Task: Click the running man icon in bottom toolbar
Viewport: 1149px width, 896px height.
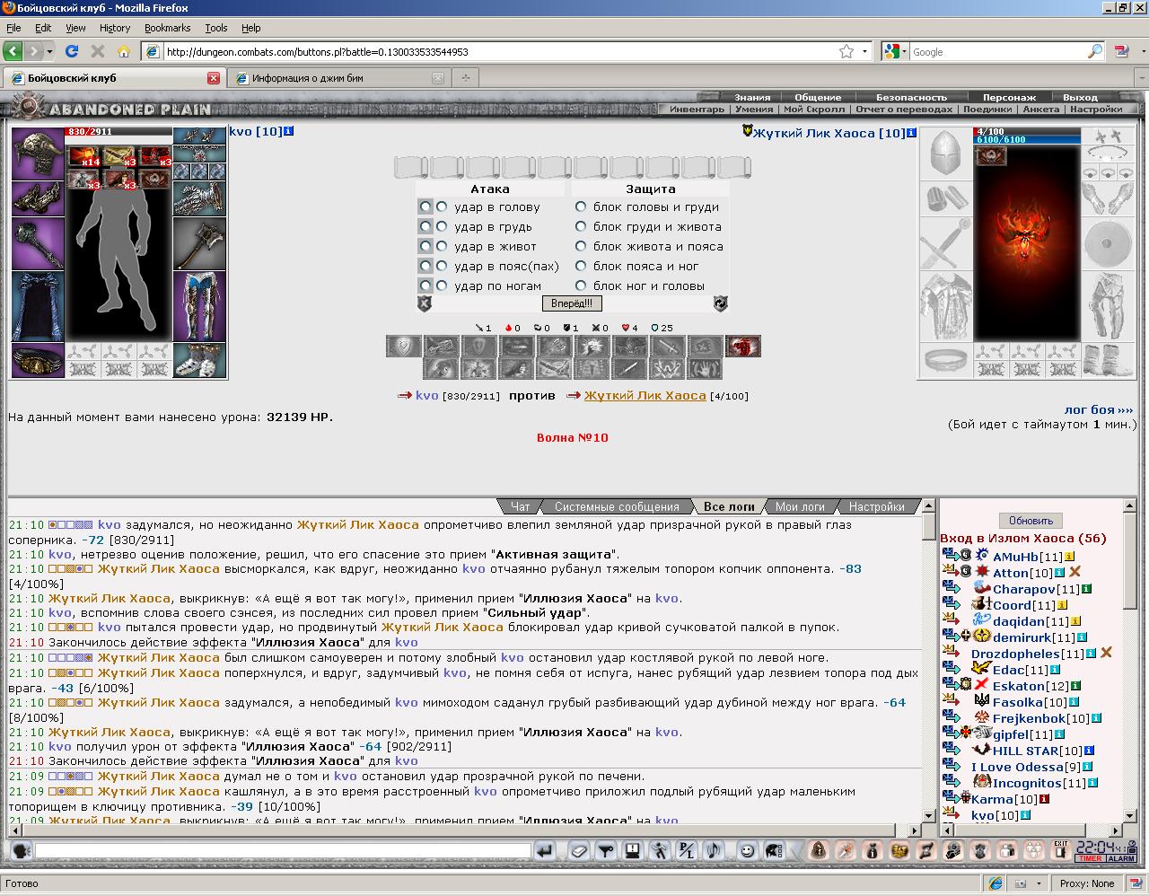Action: coord(660,849)
